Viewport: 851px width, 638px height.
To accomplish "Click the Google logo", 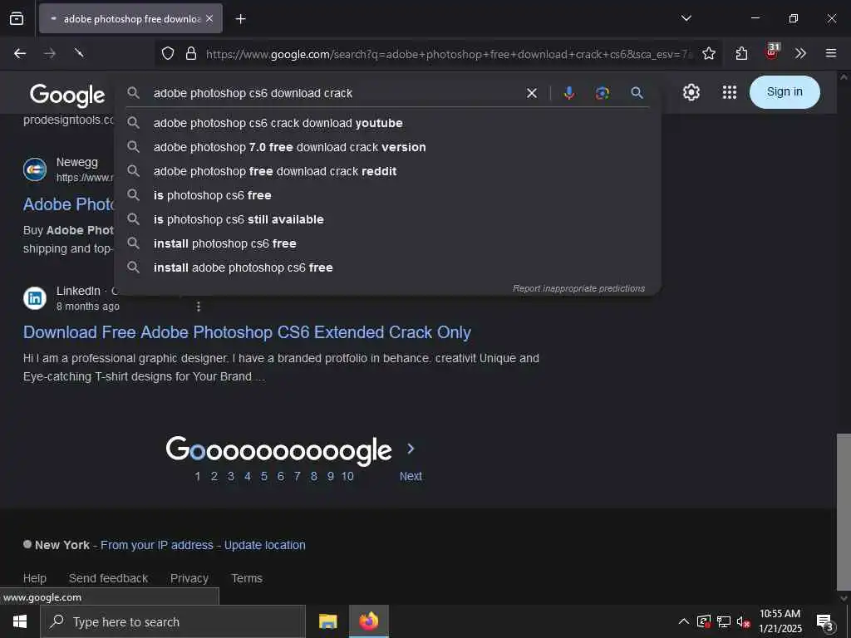I will pyautogui.click(x=67, y=96).
